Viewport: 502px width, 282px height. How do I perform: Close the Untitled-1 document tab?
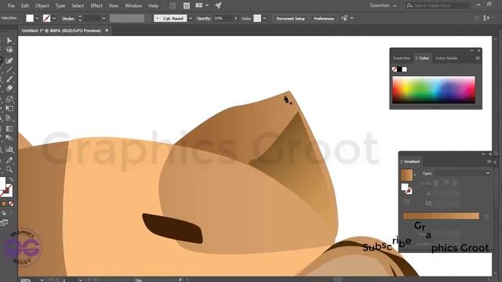click(107, 31)
